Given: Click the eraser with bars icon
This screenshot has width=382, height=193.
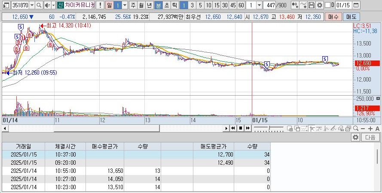Looking at the screenshot, I should point(341,129).
